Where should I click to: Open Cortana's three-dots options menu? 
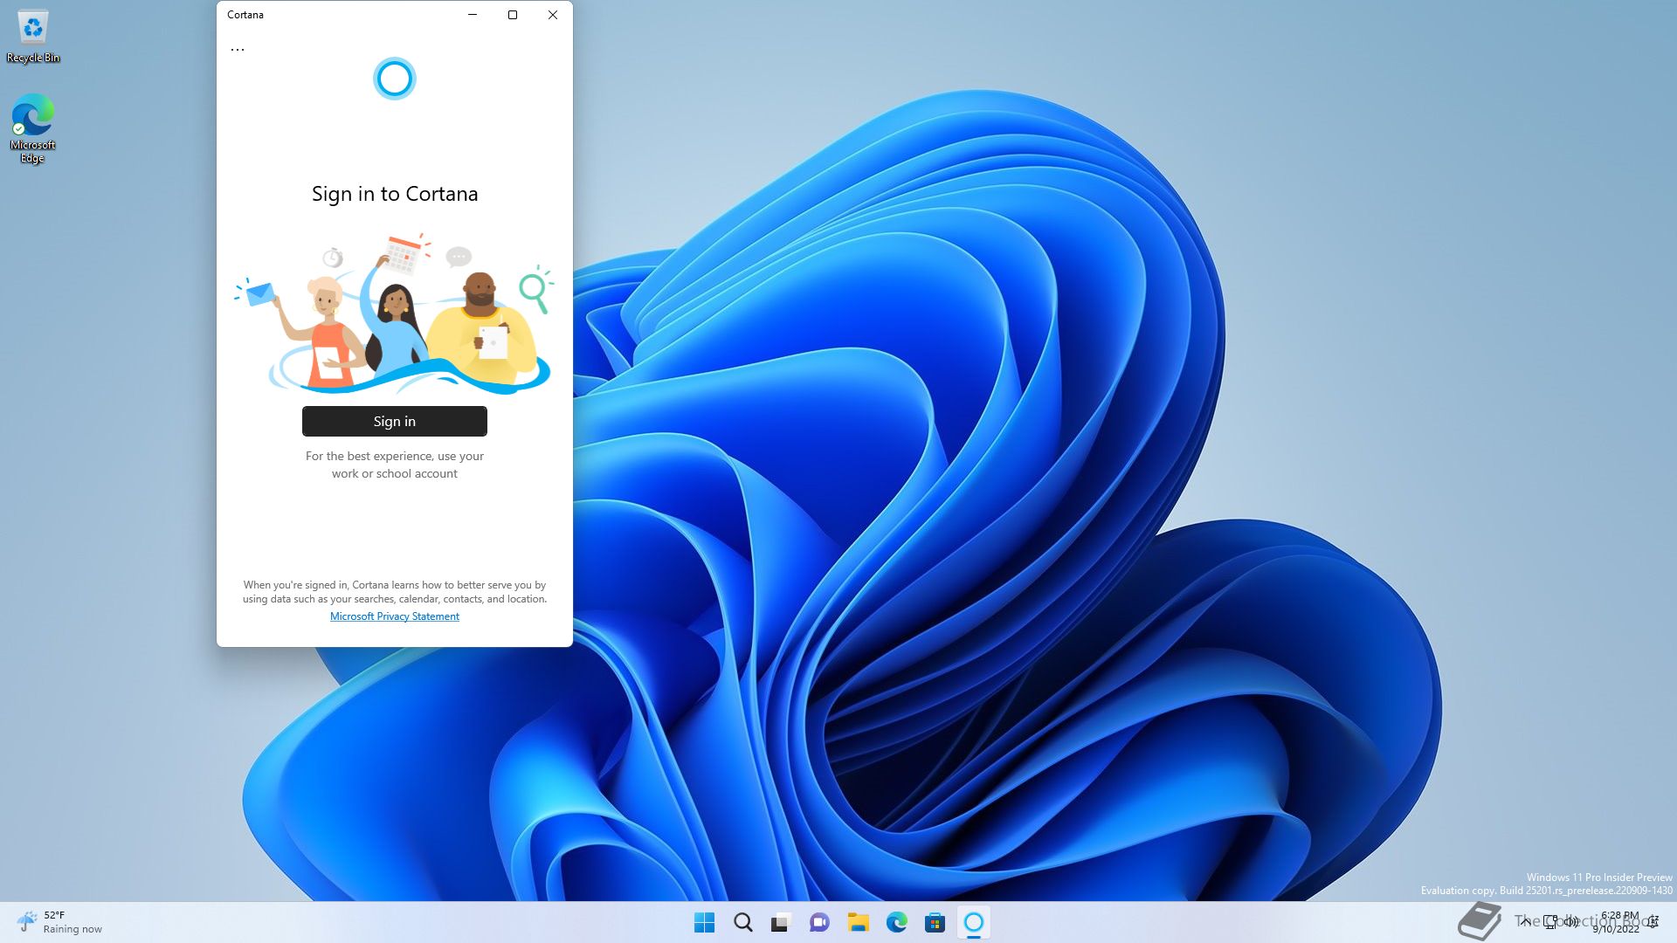point(238,50)
